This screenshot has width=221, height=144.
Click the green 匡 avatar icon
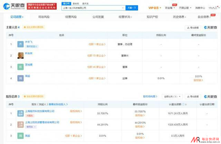(20, 67)
